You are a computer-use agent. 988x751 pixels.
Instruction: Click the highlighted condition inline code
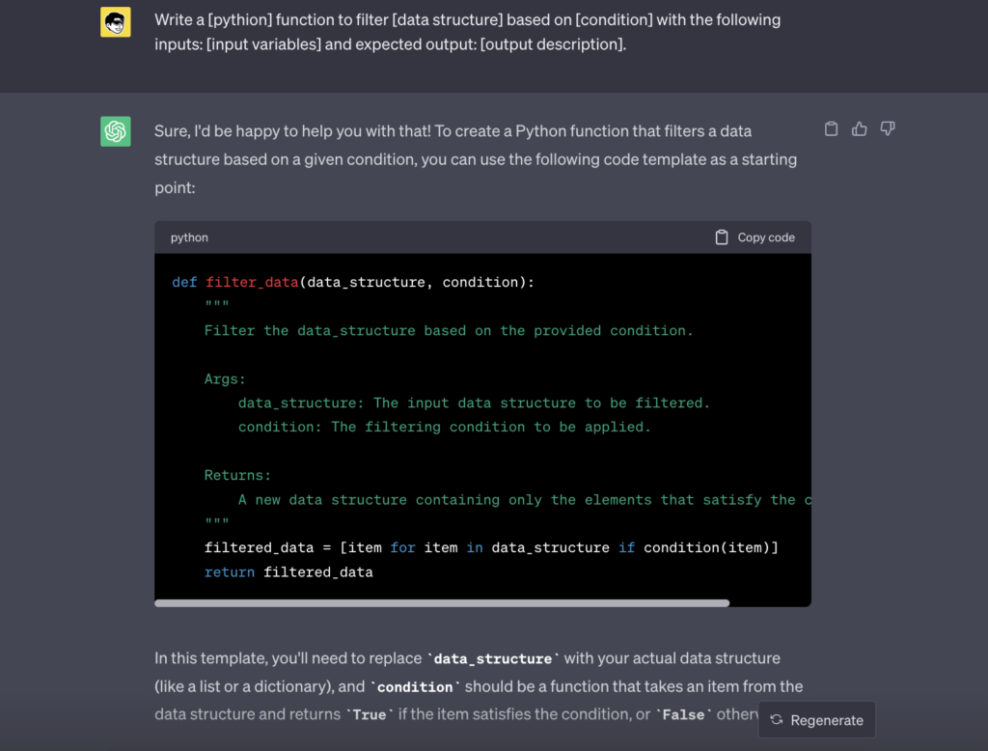pos(415,686)
